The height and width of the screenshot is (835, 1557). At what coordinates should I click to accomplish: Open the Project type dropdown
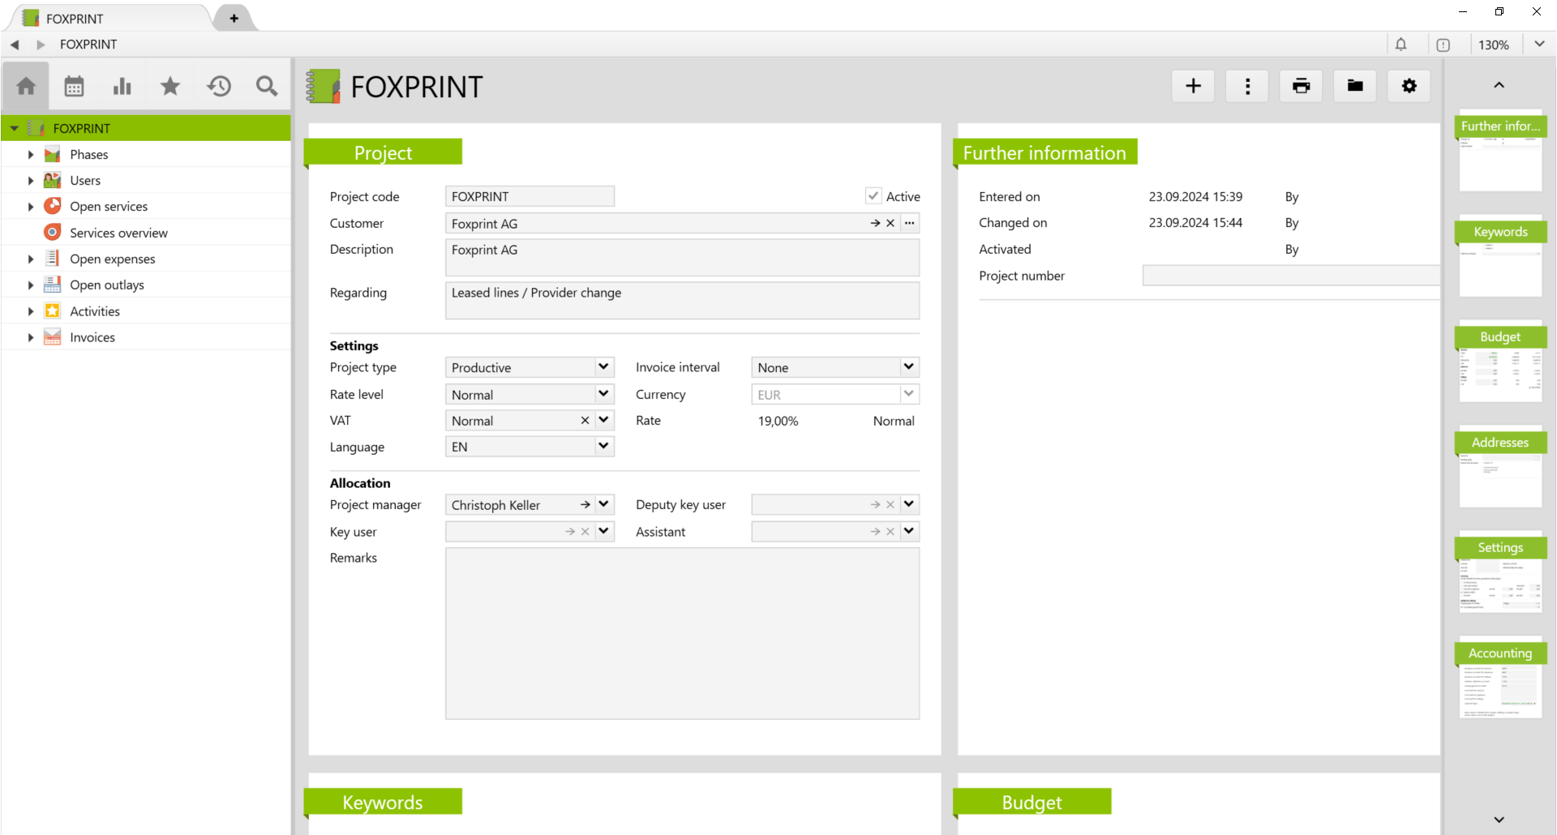pos(603,367)
